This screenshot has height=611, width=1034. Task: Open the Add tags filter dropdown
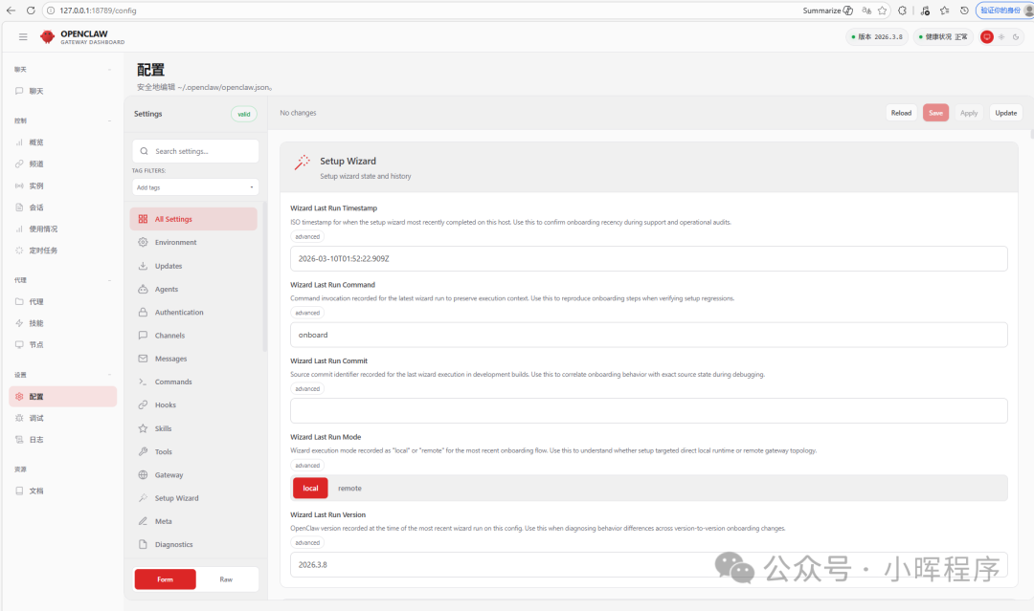(x=195, y=187)
